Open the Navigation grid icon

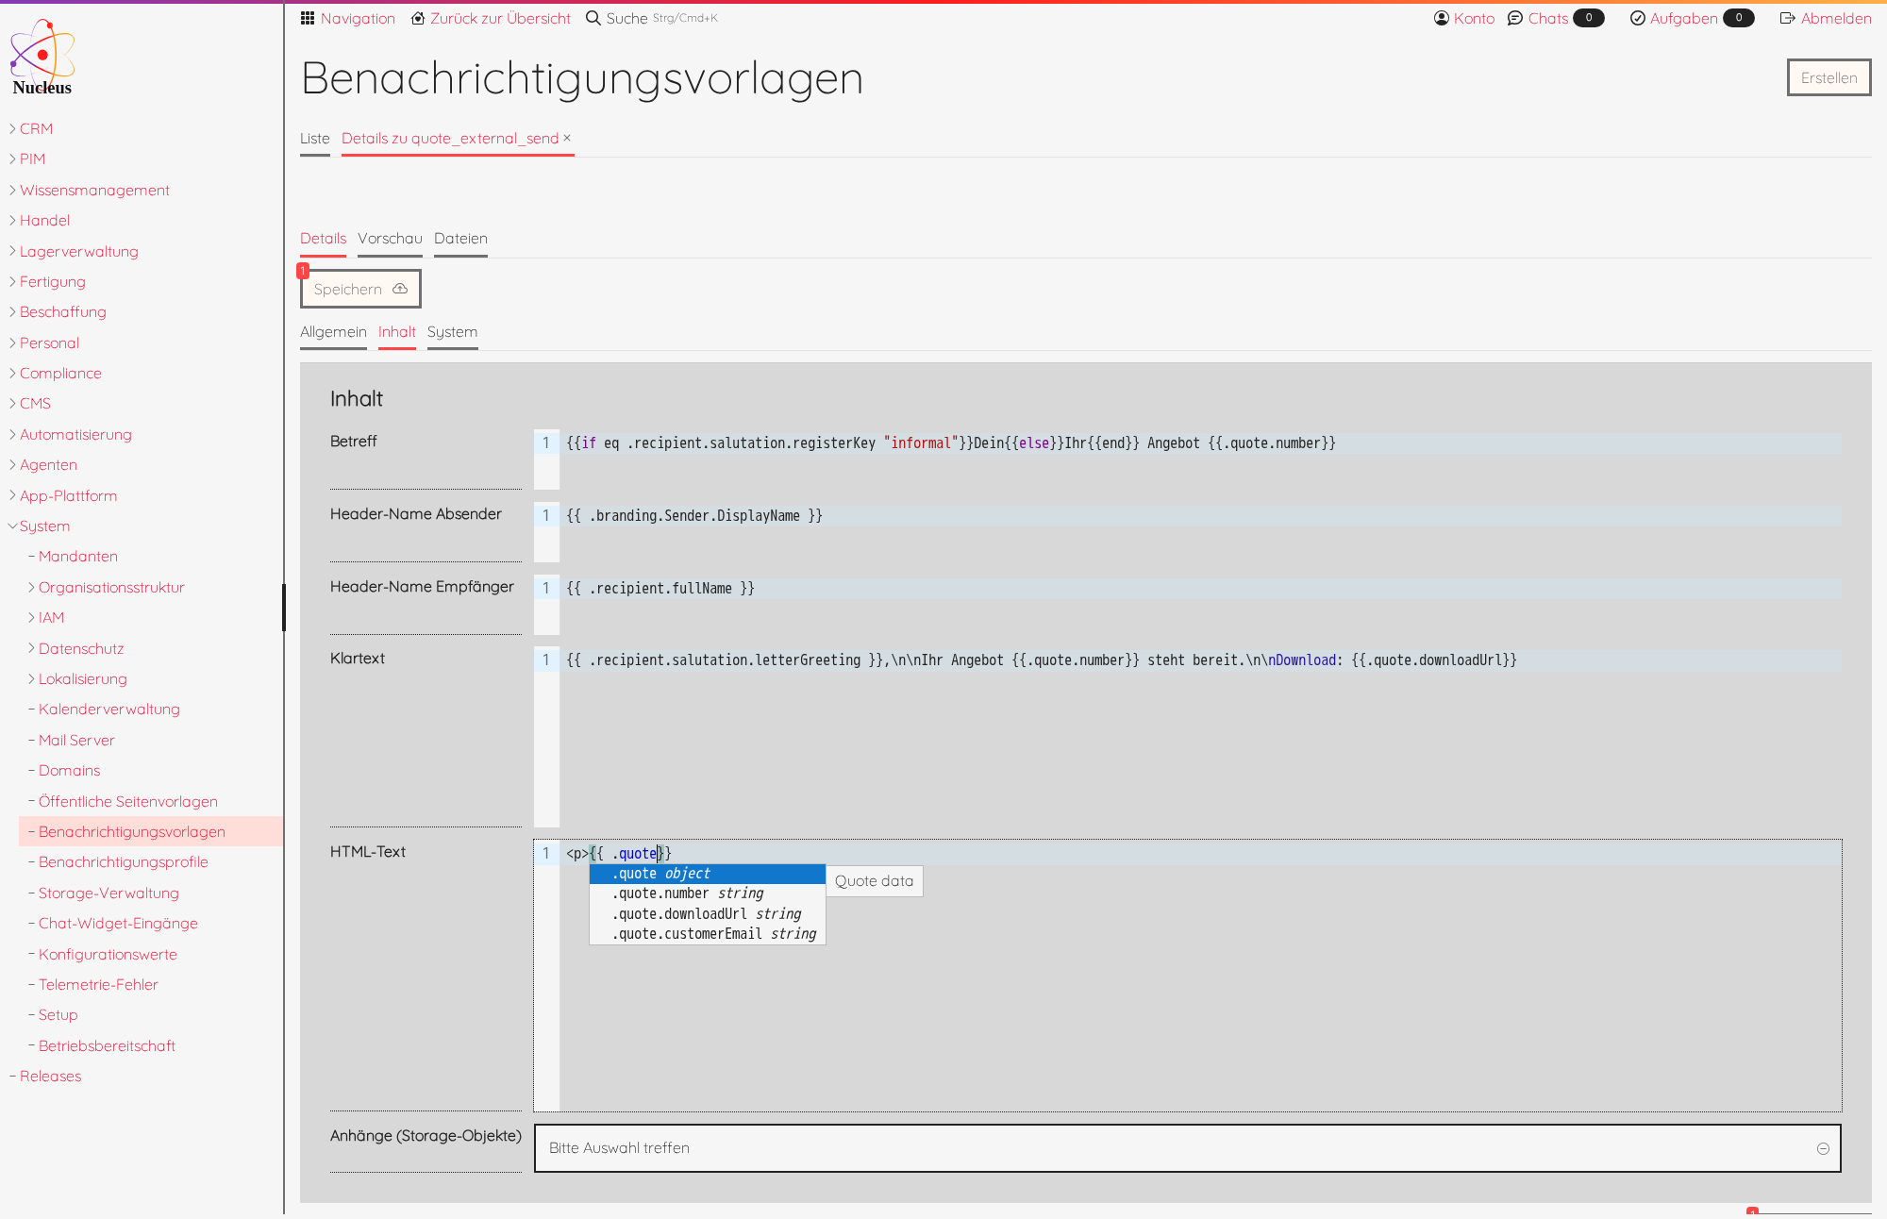308,18
